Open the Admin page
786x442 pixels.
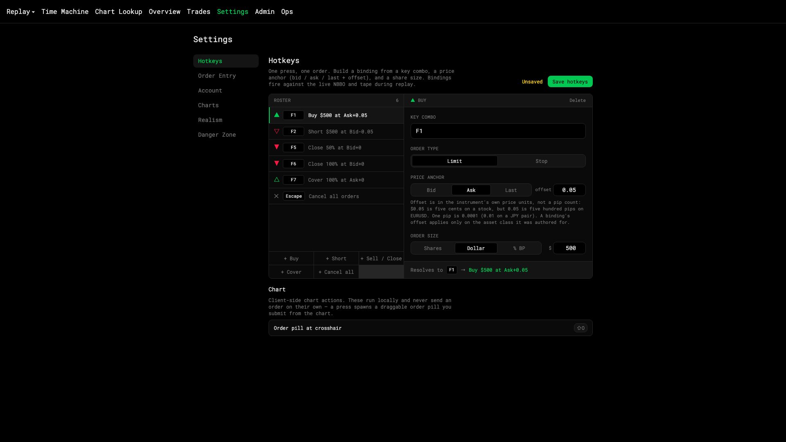(x=265, y=11)
